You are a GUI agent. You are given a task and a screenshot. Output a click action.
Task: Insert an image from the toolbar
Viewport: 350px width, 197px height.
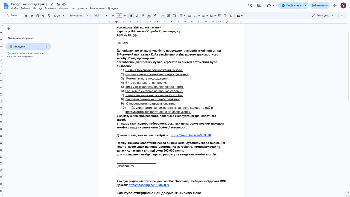174,16
